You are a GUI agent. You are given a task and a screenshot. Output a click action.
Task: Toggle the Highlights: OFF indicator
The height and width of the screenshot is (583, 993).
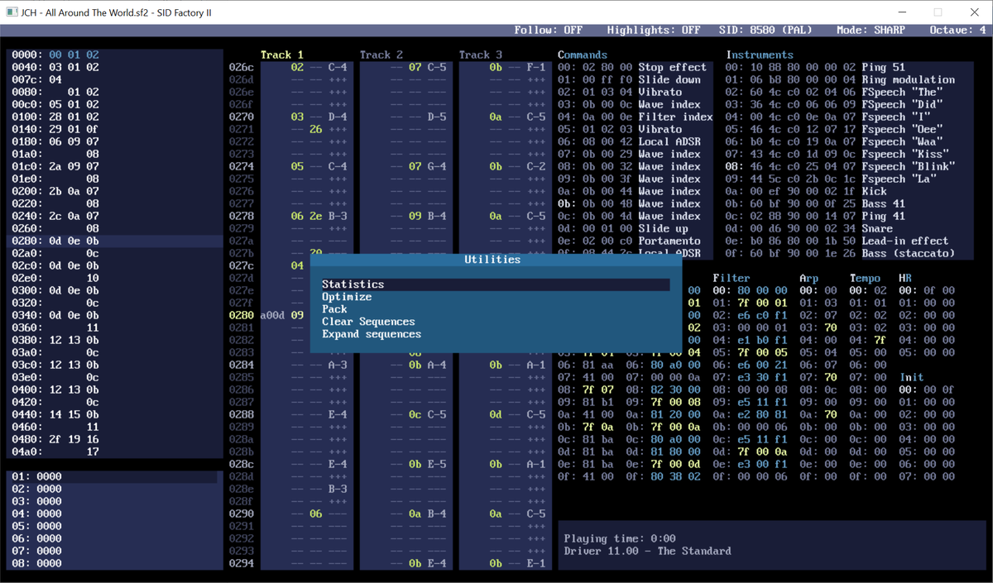[x=653, y=30]
